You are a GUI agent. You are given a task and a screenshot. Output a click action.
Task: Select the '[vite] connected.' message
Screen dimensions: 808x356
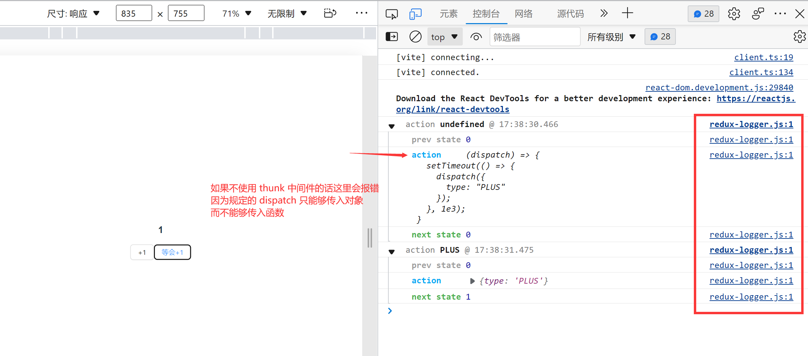click(x=438, y=72)
